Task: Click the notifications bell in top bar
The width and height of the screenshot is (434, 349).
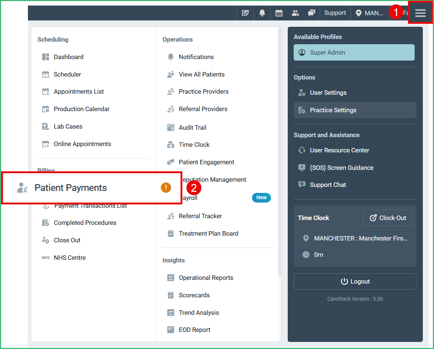Action: click(262, 13)
